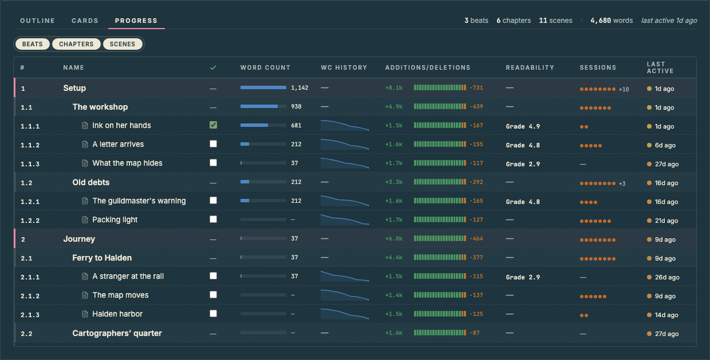
Task: Open the 'Ink on her hands' scene
Action: click(121, 125)
